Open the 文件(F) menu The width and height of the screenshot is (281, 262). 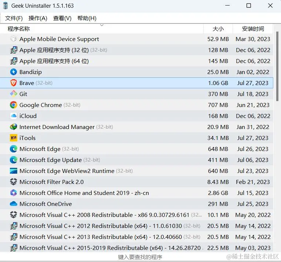pos(14,18)
